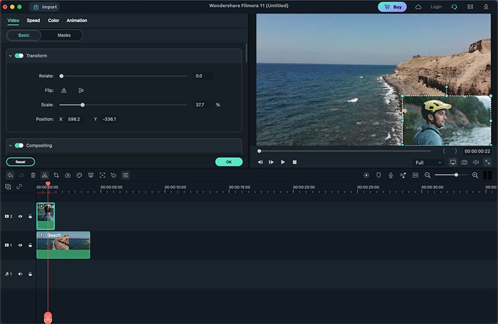Click the Redo arrow in timeline toolbar
Viewport: 498px width, 324px height.
[21, 175]
